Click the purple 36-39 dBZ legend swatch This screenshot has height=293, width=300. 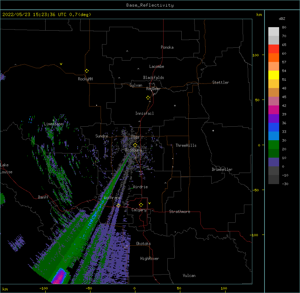click(274, 119)
